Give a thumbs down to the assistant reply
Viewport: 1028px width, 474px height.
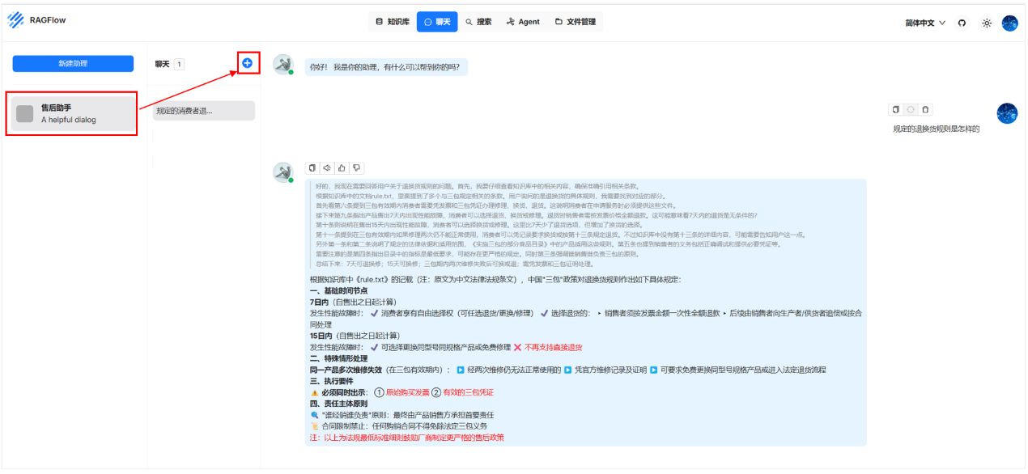coord(356,167)
